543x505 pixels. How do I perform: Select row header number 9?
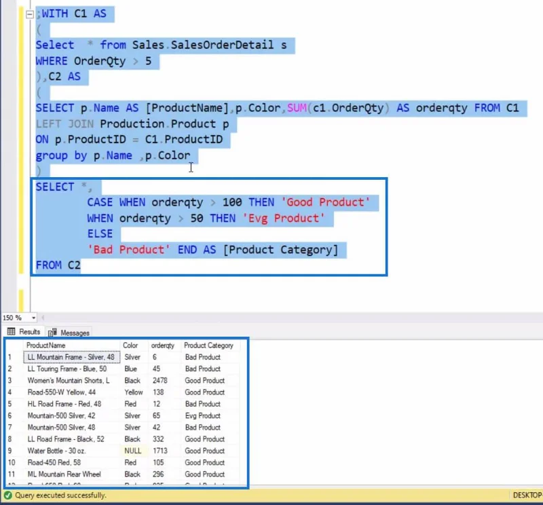tap(14, 451)
